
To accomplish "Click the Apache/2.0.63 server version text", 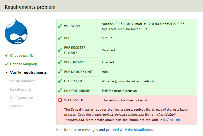I will click(144, 26).
